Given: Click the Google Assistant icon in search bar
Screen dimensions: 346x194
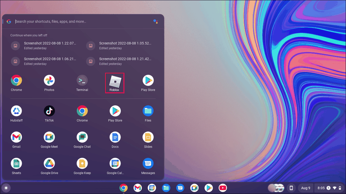Looking at the screenshot, I should click(x=155, y=22).
